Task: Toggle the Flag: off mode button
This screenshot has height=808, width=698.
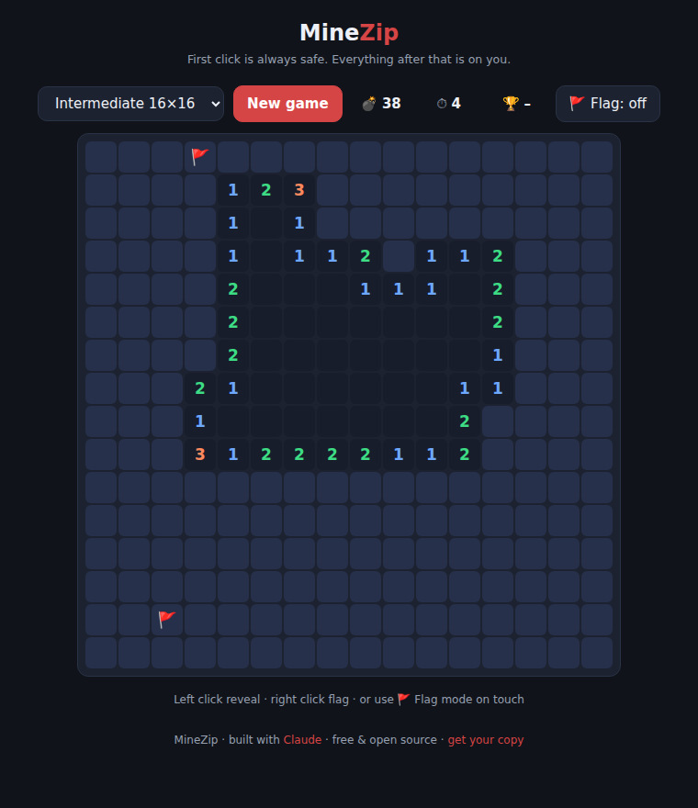Action: [608, 104]
